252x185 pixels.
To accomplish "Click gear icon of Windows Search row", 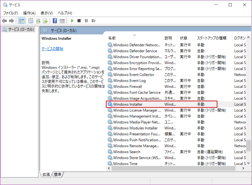I will [110, 152].
